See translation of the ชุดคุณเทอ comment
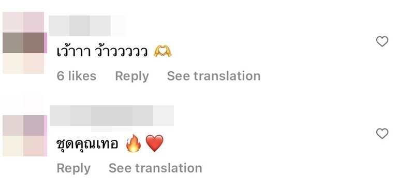This screenshot has height=191, width=414. pyautogui.click(x=155, y=168)
